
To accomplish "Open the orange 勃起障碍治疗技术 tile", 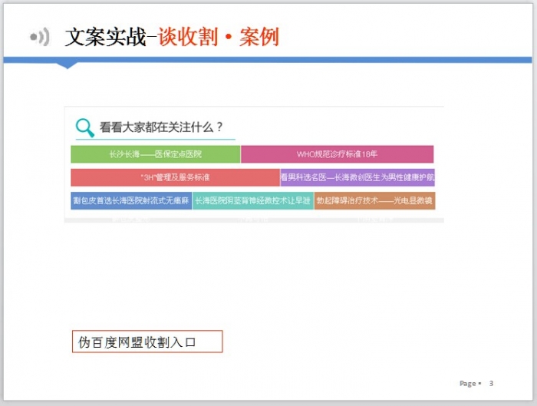I will (374, 201).
